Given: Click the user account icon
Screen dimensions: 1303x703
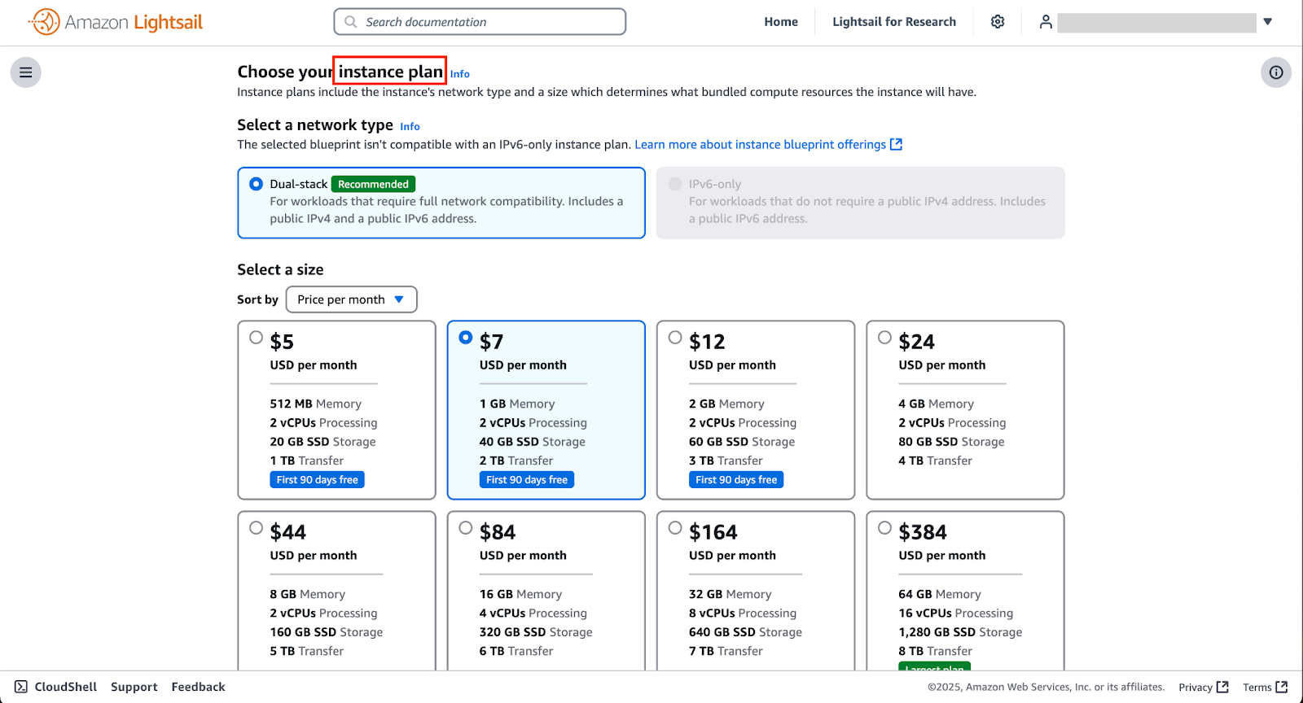Looking at the screenshot, I should (1046, 22).
